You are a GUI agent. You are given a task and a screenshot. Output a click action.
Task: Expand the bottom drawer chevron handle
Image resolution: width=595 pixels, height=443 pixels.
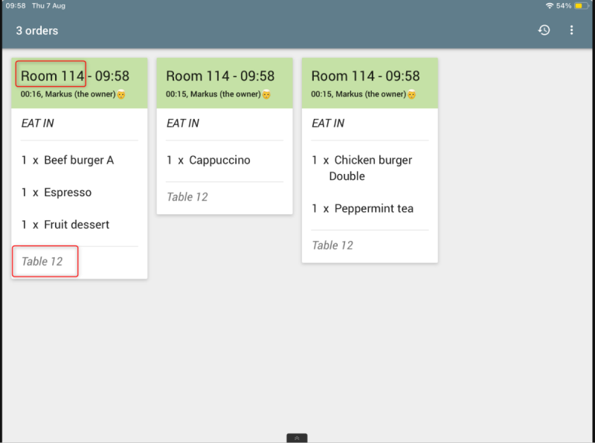[x=297, y=438]
